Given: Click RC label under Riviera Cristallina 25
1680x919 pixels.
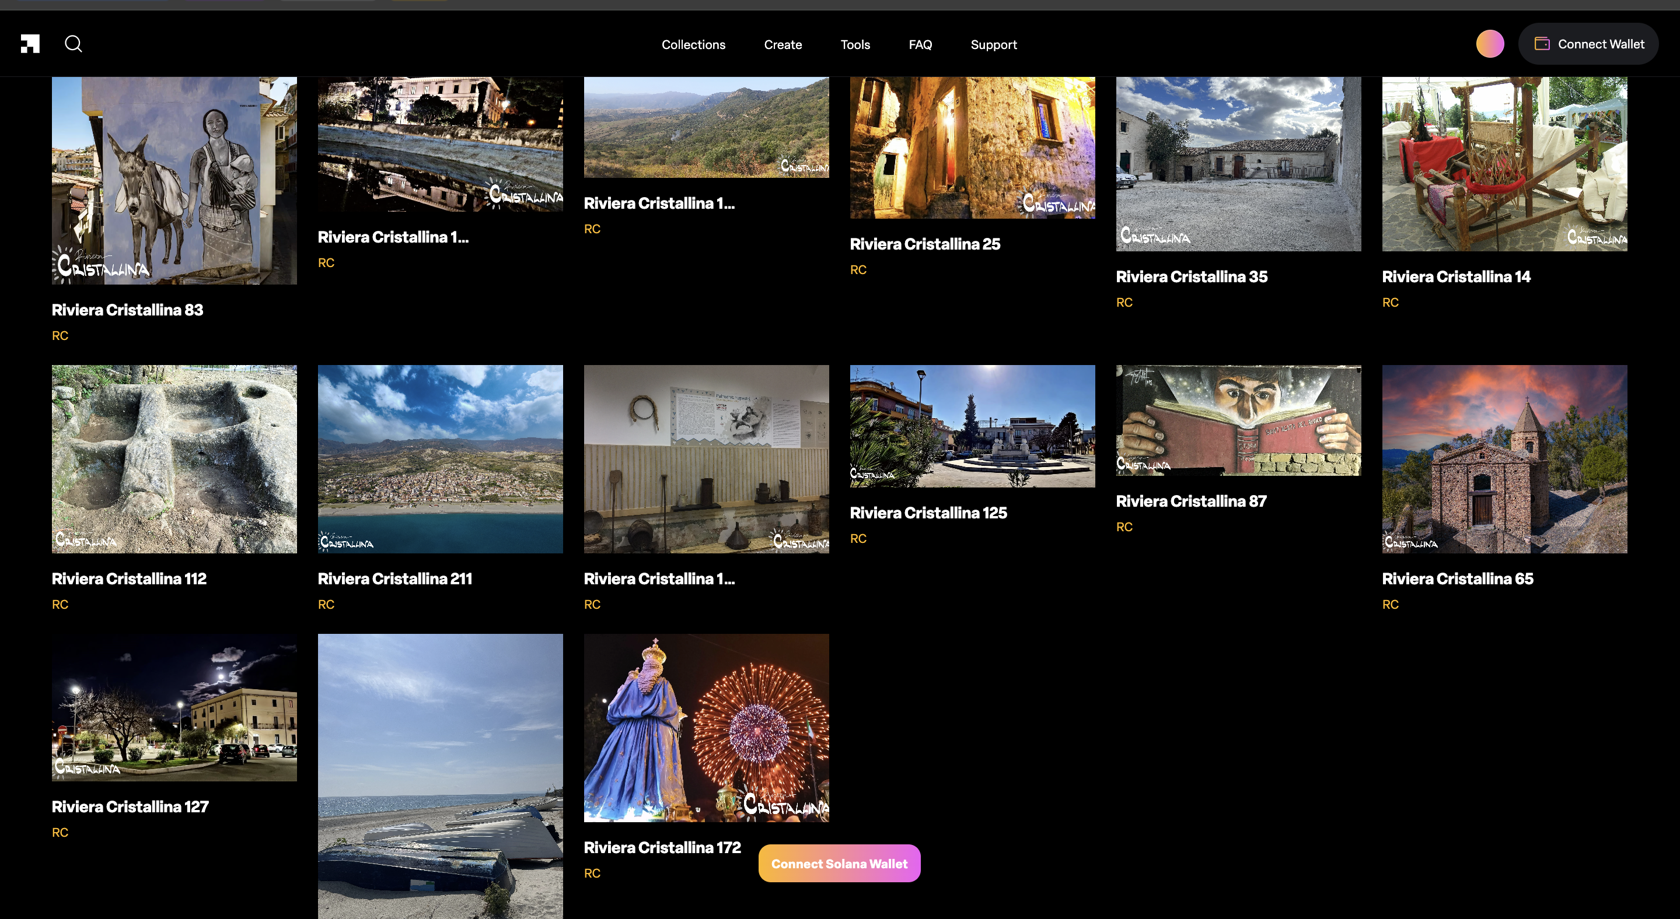Looking at the screenshot, I should pyautogui.click(x=858, y=270).
